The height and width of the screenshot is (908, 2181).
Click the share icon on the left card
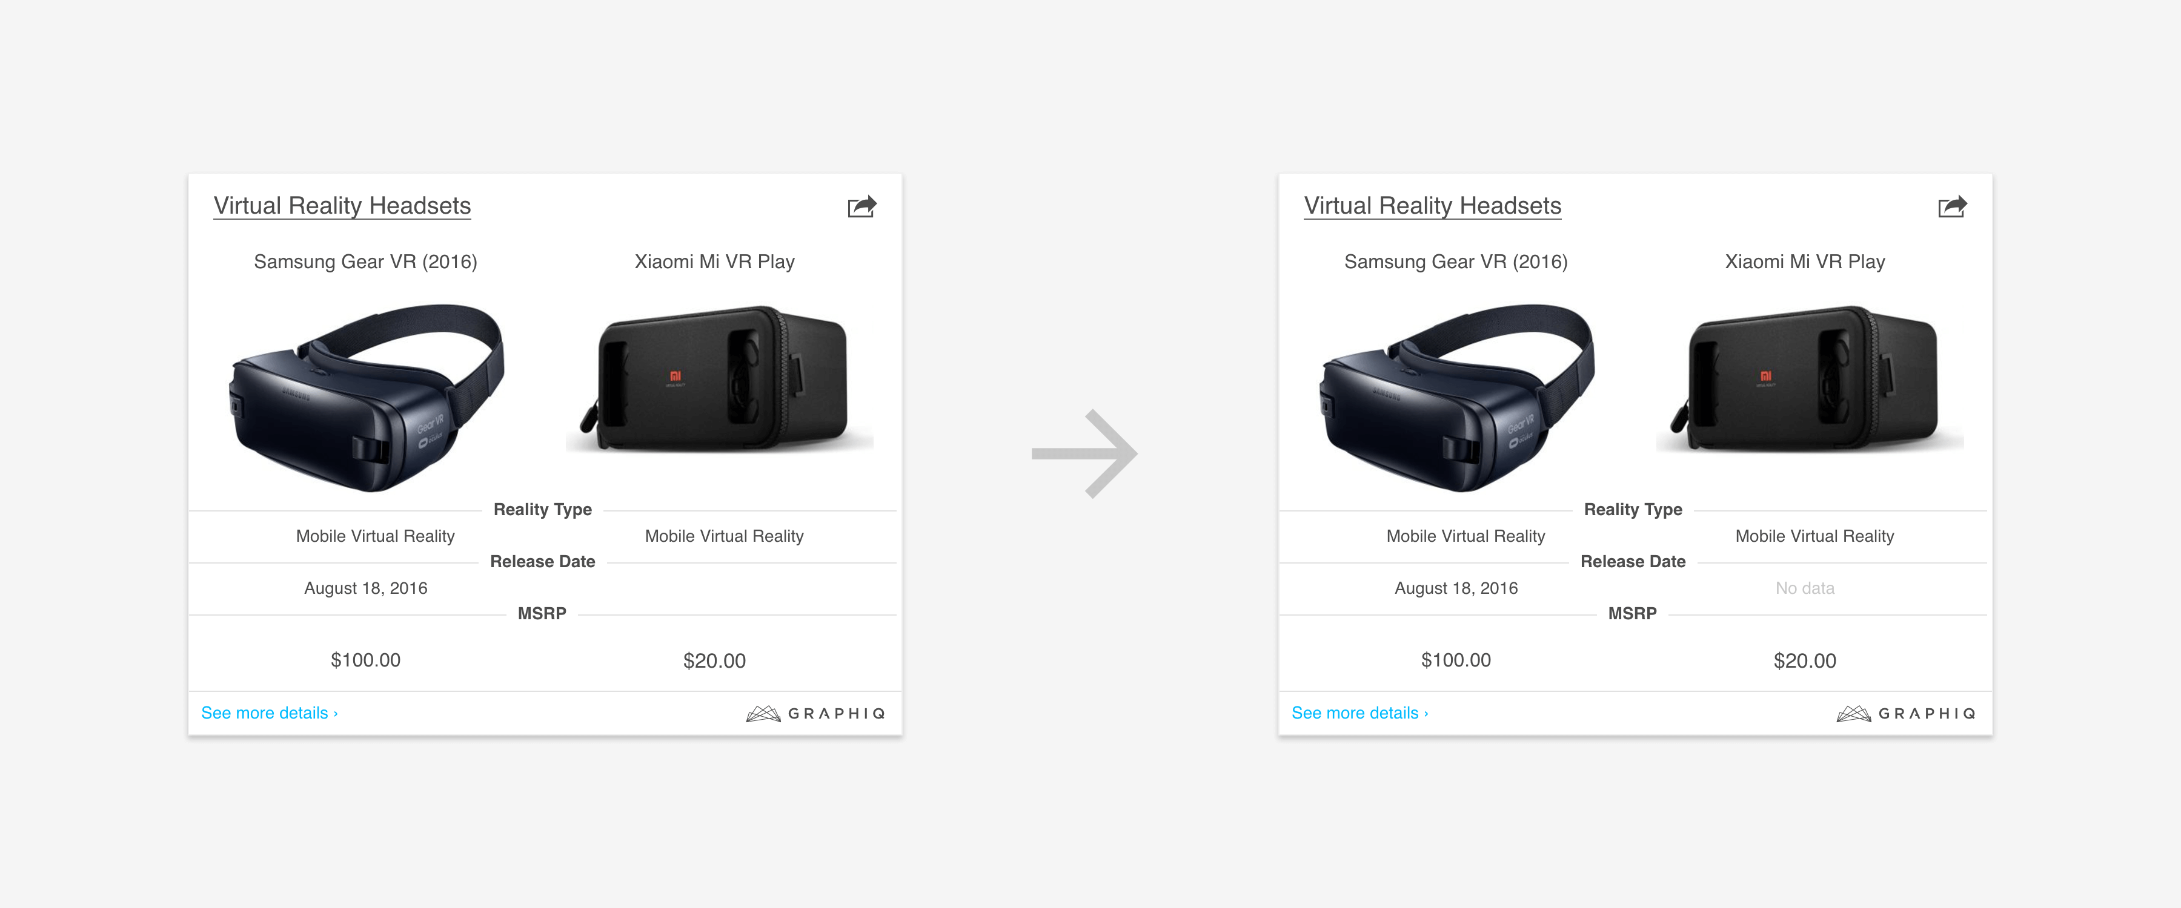point(862,206)
